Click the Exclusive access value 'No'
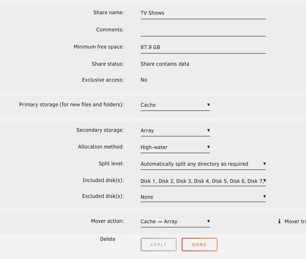 click(144, 80)
